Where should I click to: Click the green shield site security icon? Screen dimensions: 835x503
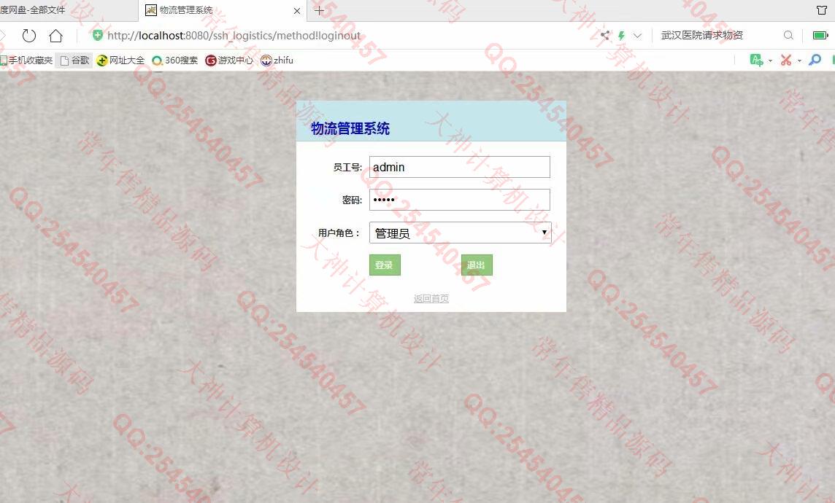(x=97, y=35)
